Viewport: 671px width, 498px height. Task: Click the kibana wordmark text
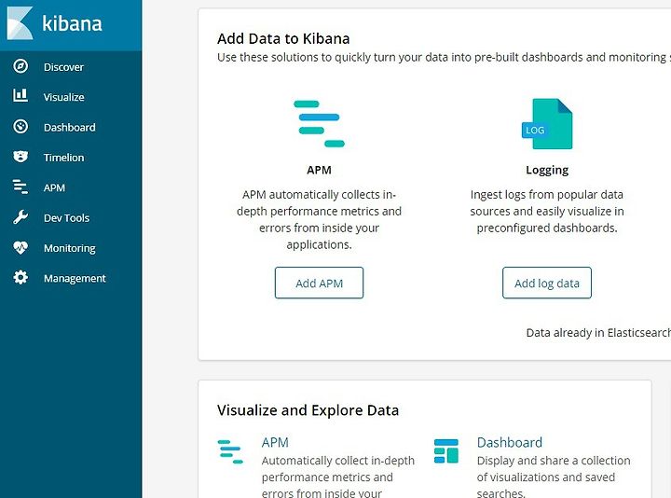tap(72, 23)
